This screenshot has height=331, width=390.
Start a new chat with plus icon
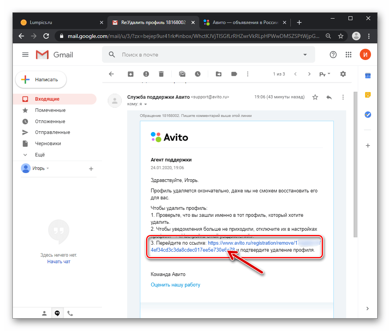(91, 169)
